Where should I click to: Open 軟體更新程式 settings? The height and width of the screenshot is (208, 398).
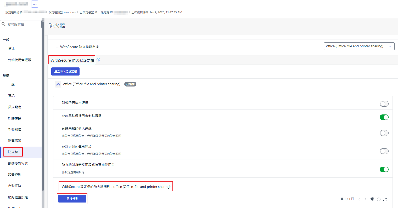pos(18,164)
